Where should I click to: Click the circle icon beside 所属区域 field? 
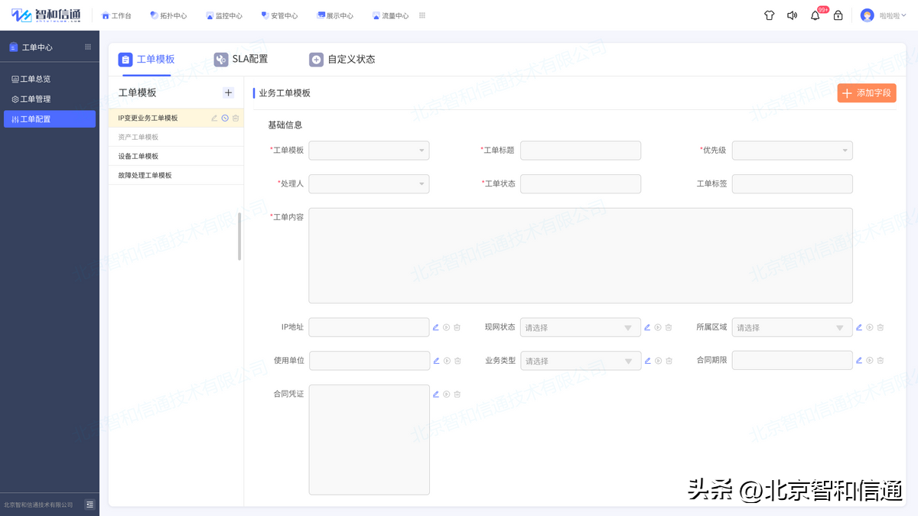870,327
